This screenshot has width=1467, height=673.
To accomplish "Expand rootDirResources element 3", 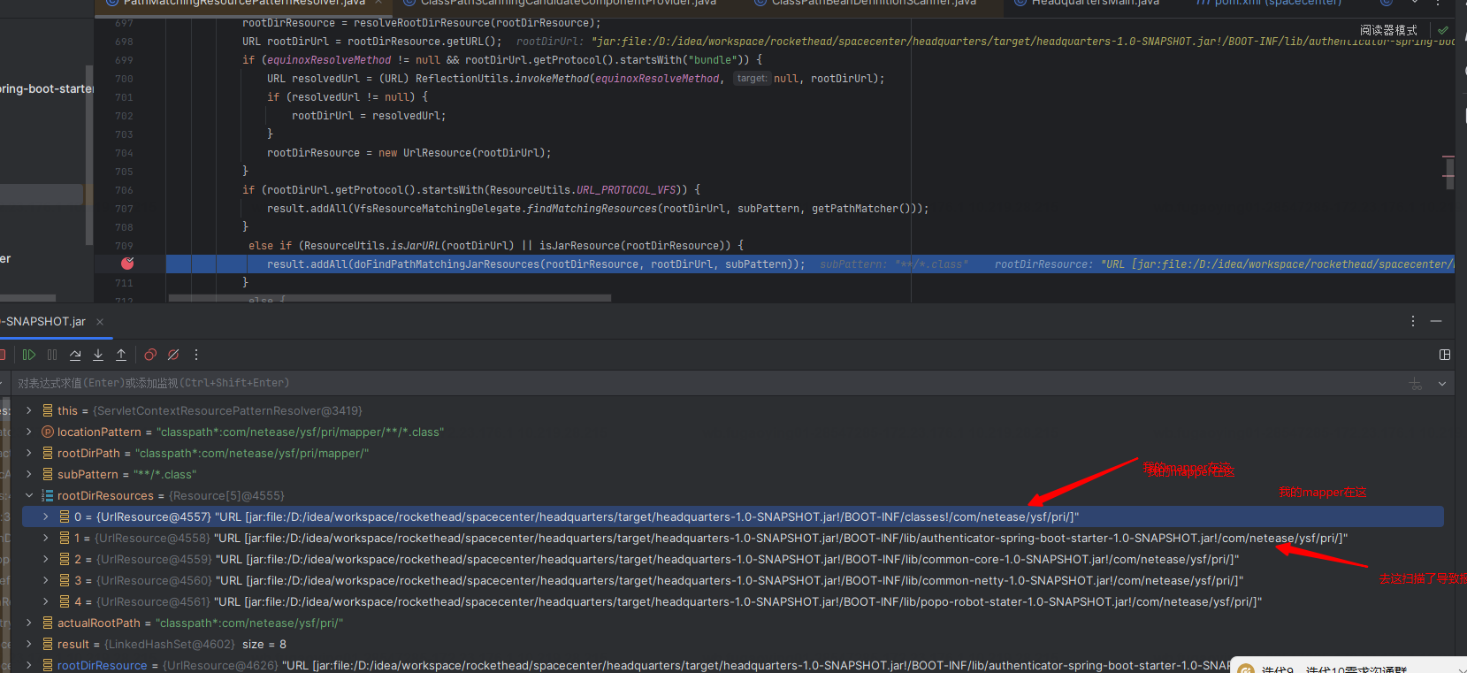I will point(46,580).
